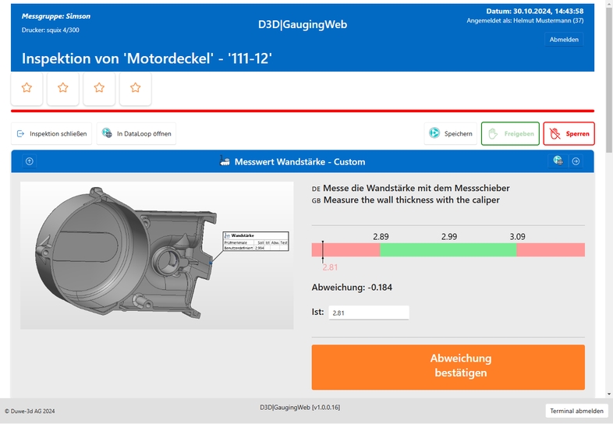This screenshot has height=424, width=613.
Task: Click the green tolerance zone of the bar
Action: click(x=448, y=249)
